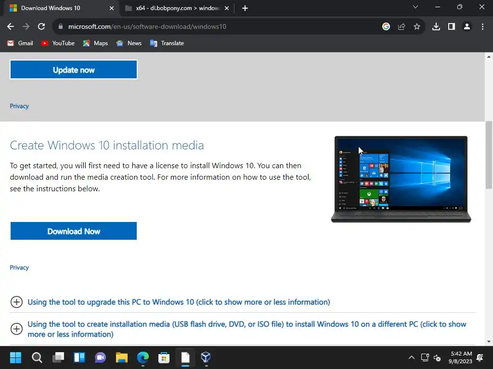This screenshot has width=493, height=369.
Task: Open the Chrome downloads icon
Action: tap(436, 27)
